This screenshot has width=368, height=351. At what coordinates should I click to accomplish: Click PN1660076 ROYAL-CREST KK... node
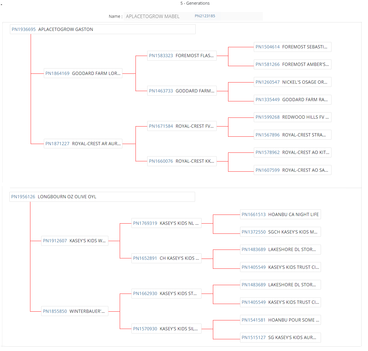pos(181,161)
